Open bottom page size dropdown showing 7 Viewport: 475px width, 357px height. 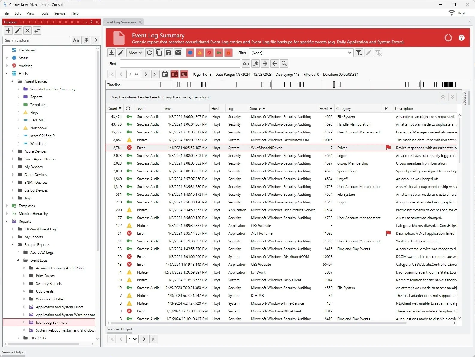[132, 339]
